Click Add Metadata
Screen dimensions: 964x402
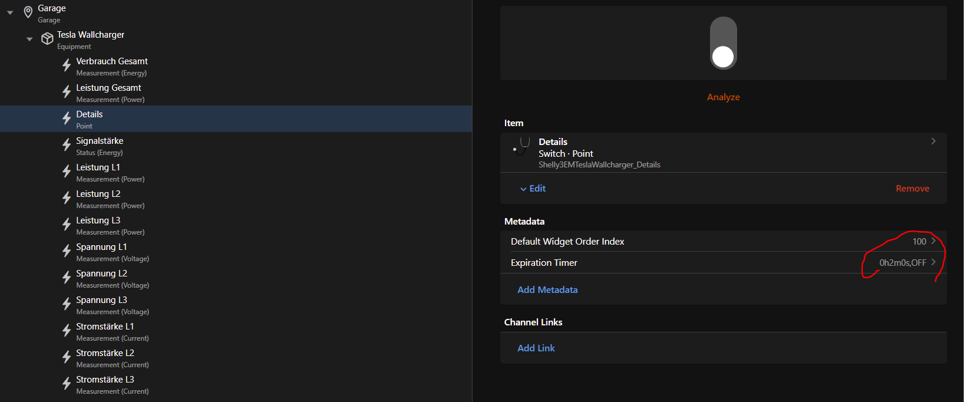[x=547, y=289]
